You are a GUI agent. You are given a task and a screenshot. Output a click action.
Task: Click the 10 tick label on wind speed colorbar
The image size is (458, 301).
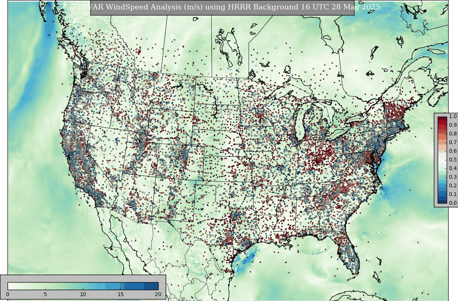(83, 294)
